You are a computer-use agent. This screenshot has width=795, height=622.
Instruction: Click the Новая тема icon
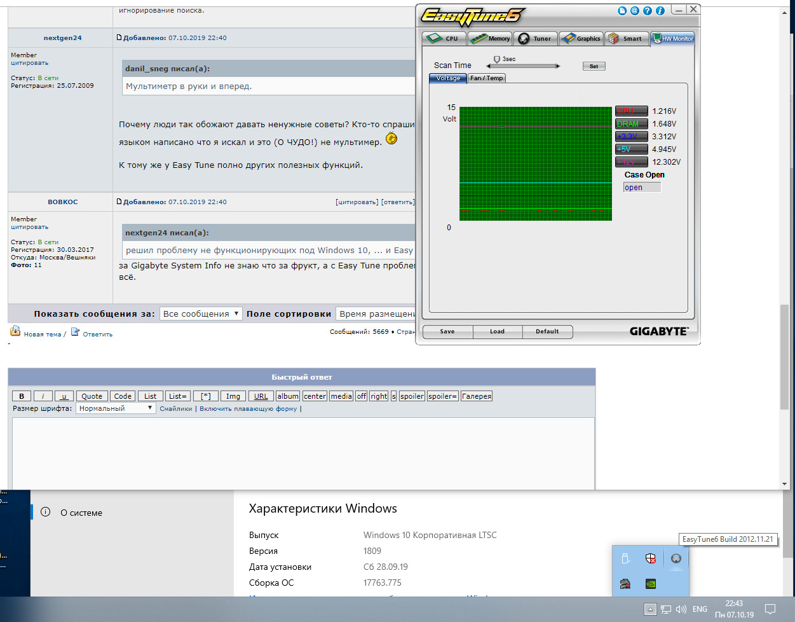pyautogui.click(x=15, y=331)
